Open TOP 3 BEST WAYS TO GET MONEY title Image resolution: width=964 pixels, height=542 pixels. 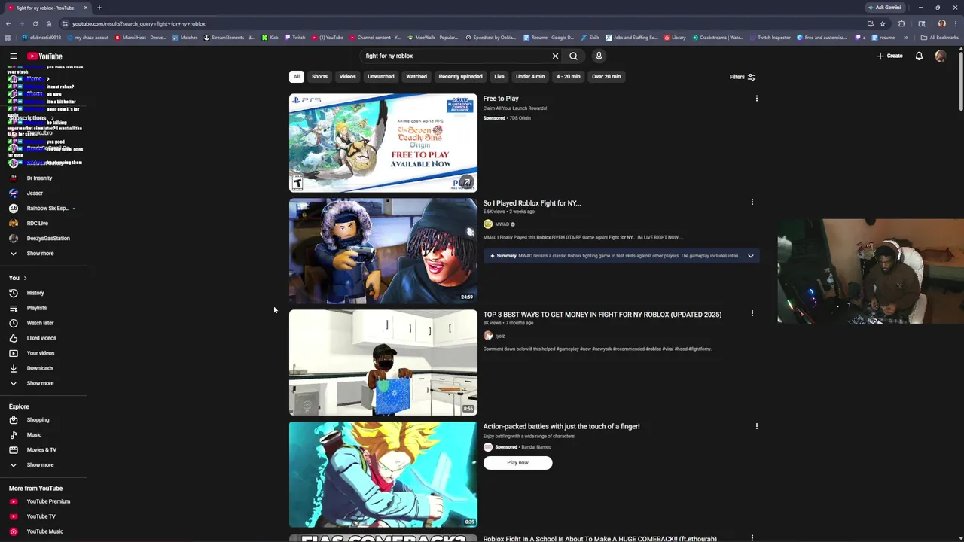602,315
